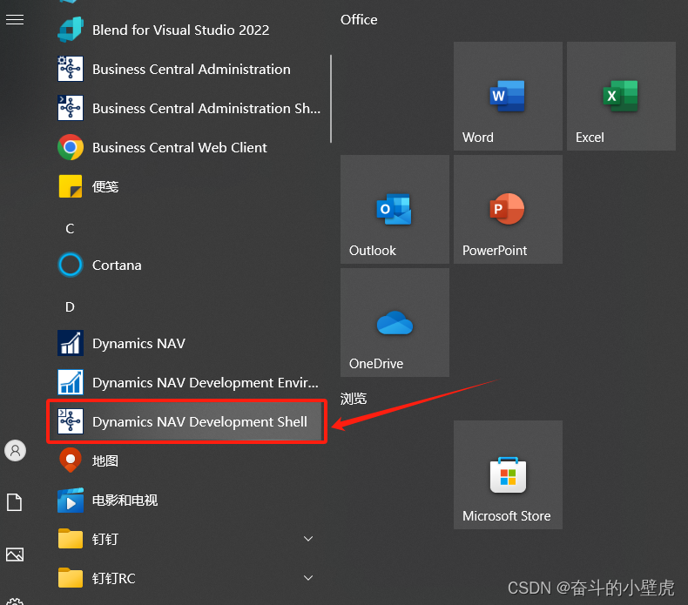The height and width of the screenshot is (605, 688).
Task: Click the letter D section header
Action: click(x=70, y=307)
